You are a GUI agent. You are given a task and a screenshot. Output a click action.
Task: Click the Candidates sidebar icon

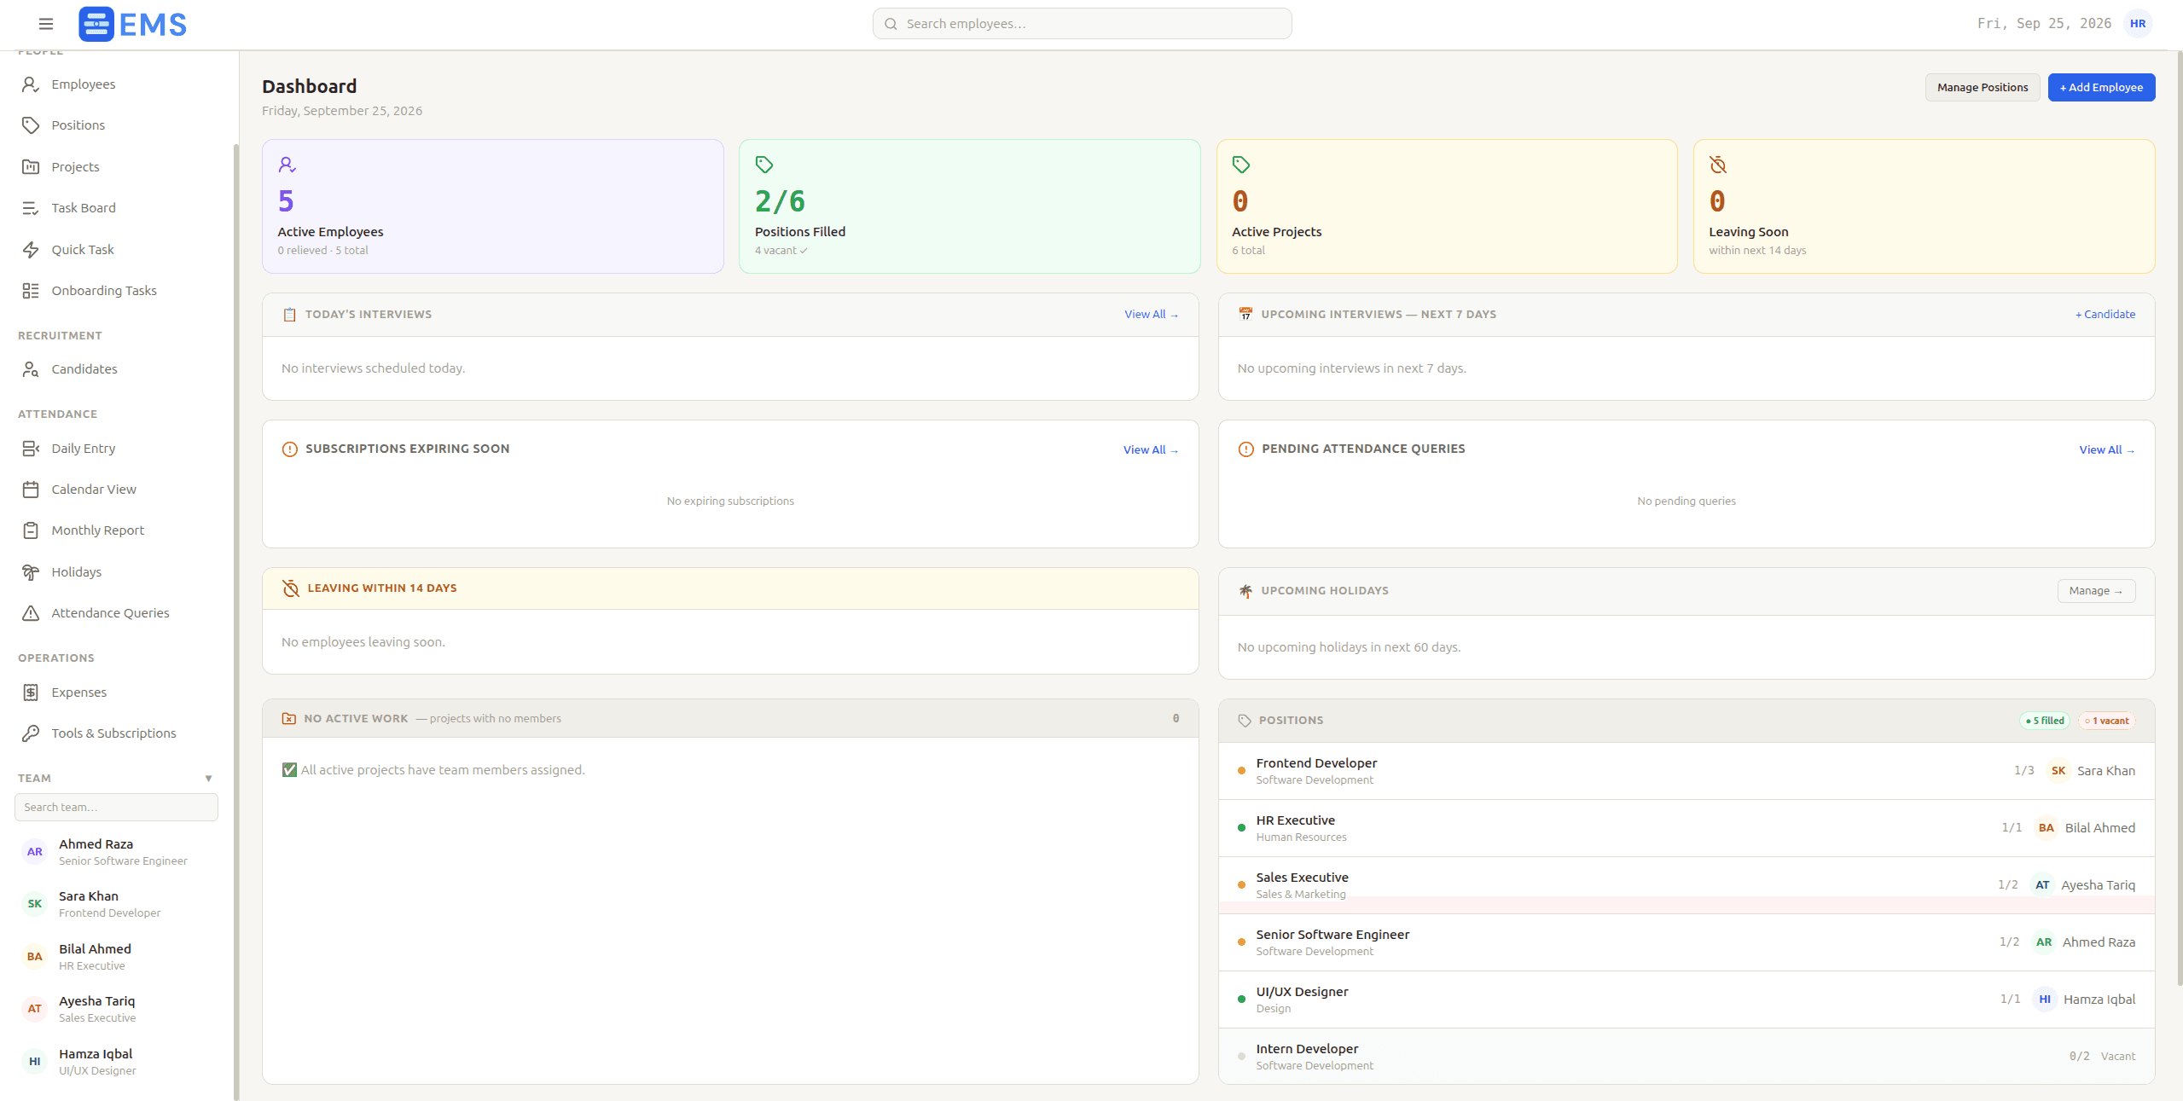pyautogui.click(x=31, y=369)
